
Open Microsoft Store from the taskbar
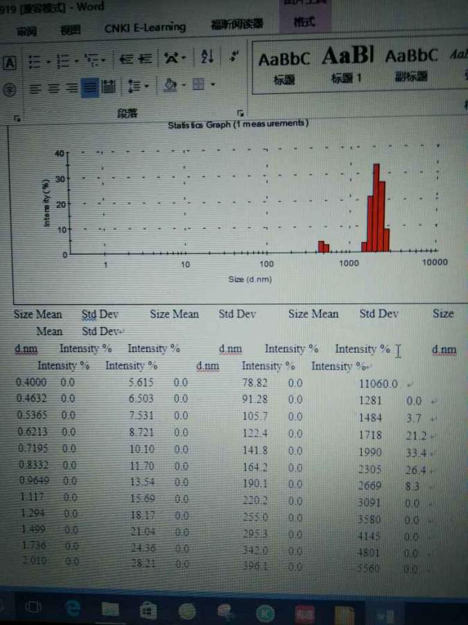coord(148,610)
